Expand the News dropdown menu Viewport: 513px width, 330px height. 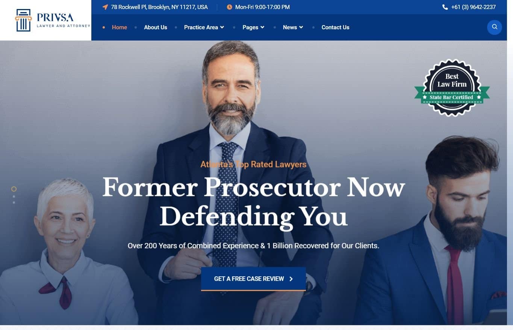click(x=293, y=27)
